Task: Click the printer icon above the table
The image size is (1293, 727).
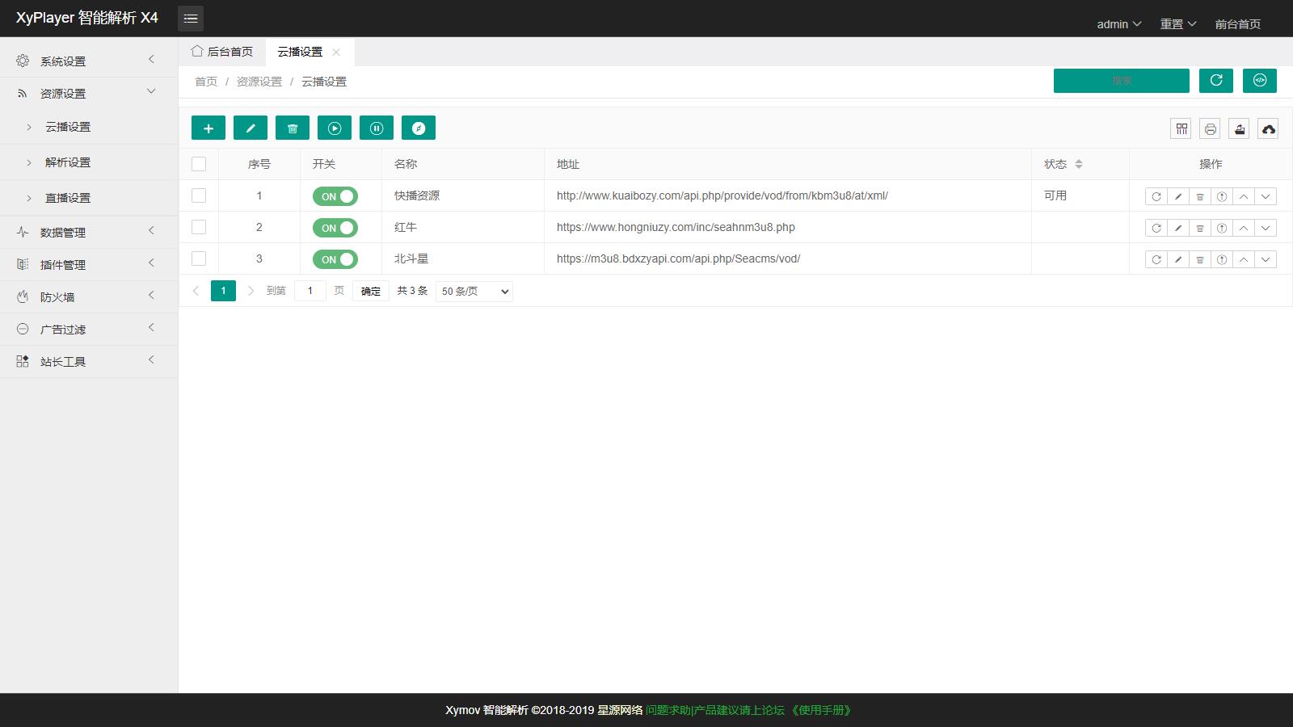Action: (1210, 128)
